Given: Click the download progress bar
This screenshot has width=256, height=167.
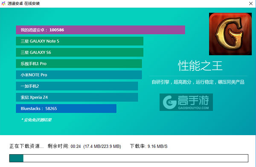Looking at the screenshot, I should point(129,158).
